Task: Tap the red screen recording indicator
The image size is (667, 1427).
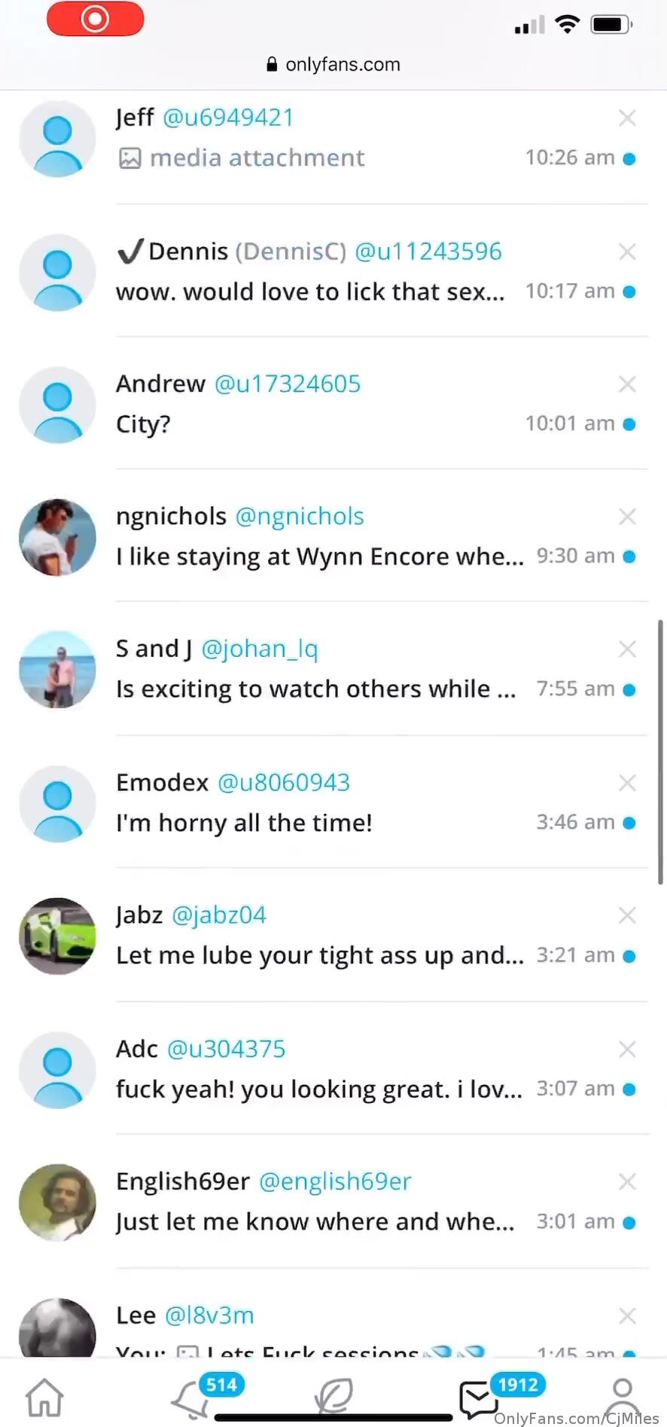Action: pos(96,19)
